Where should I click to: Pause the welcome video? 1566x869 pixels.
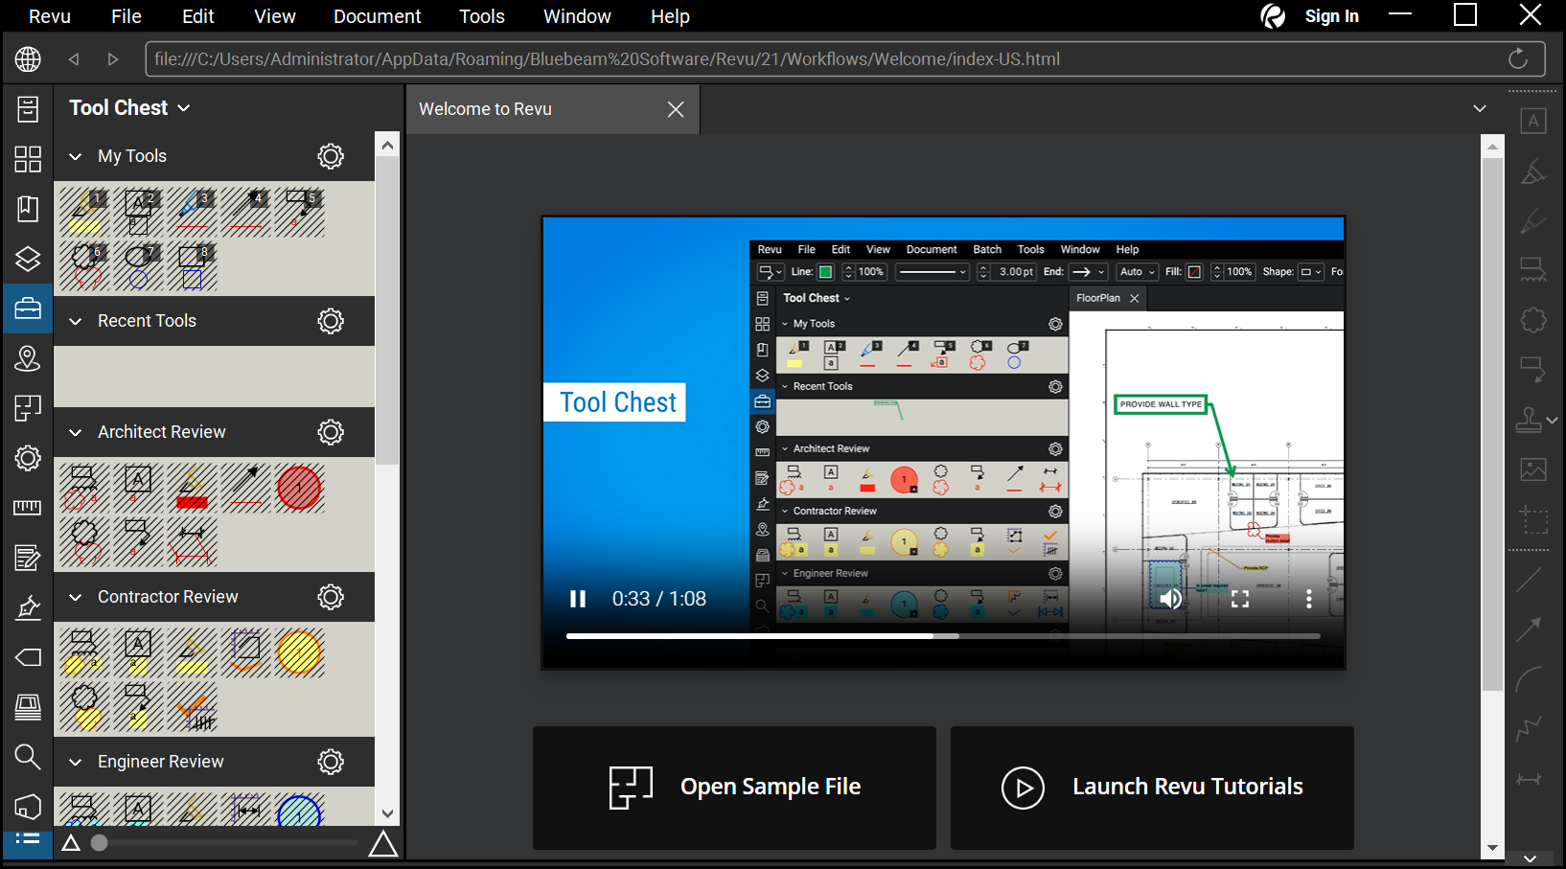point(578,599)
